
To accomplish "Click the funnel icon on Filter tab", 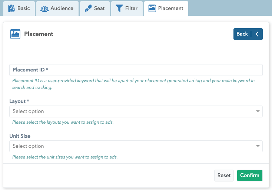I will point(119,9).
